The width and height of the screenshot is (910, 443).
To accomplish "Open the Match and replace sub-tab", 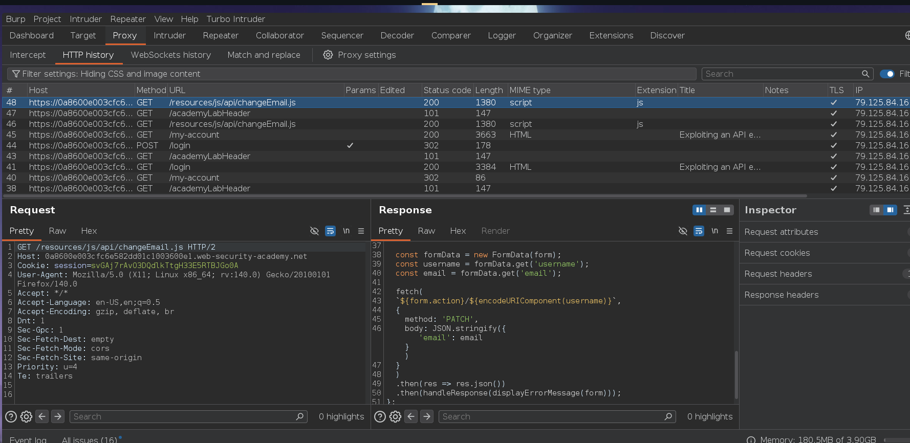I will click(x=264, y=55).
